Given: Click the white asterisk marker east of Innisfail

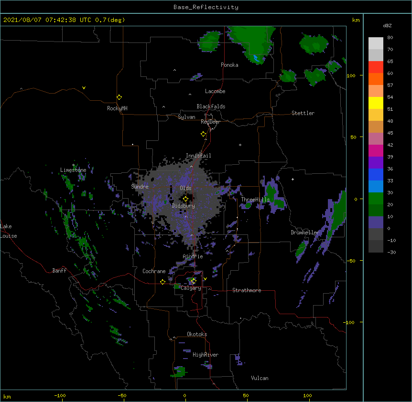Looking at the screenshot, I should coord(240,145).
